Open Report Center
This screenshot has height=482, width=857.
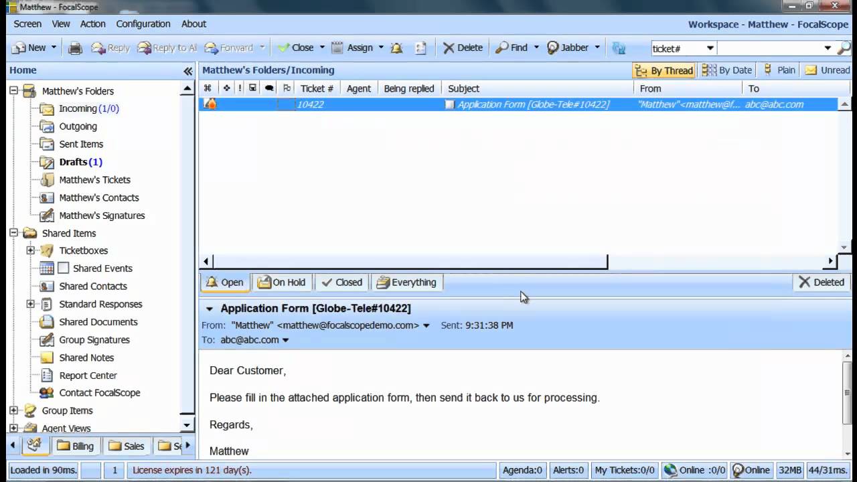pyautogui.click(x=88, y=376)
